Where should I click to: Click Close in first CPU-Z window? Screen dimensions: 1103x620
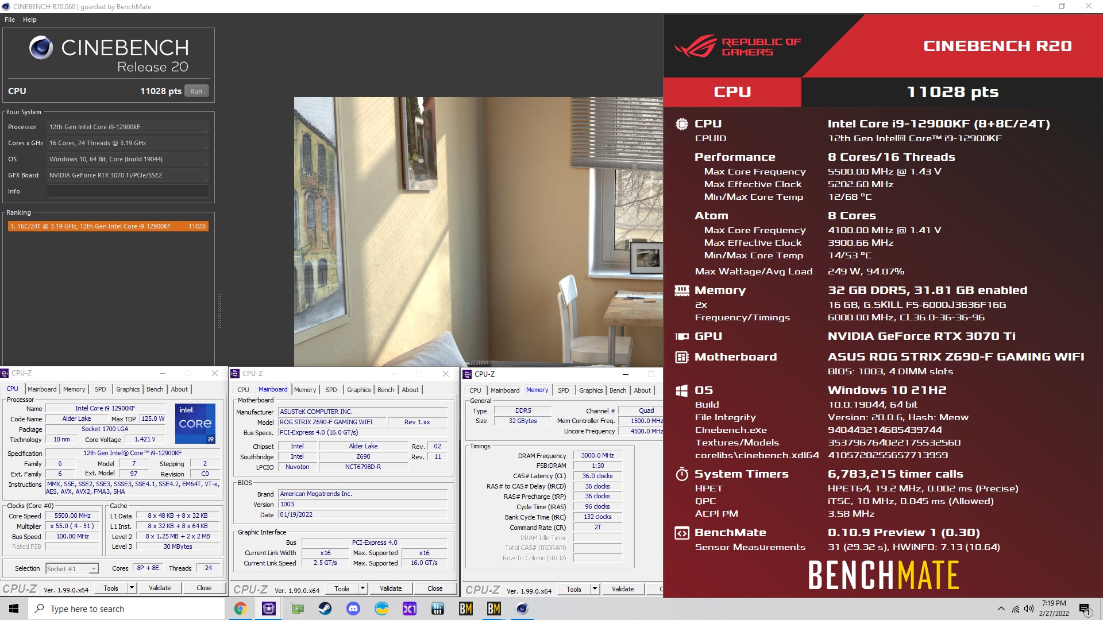coord(204,588)
